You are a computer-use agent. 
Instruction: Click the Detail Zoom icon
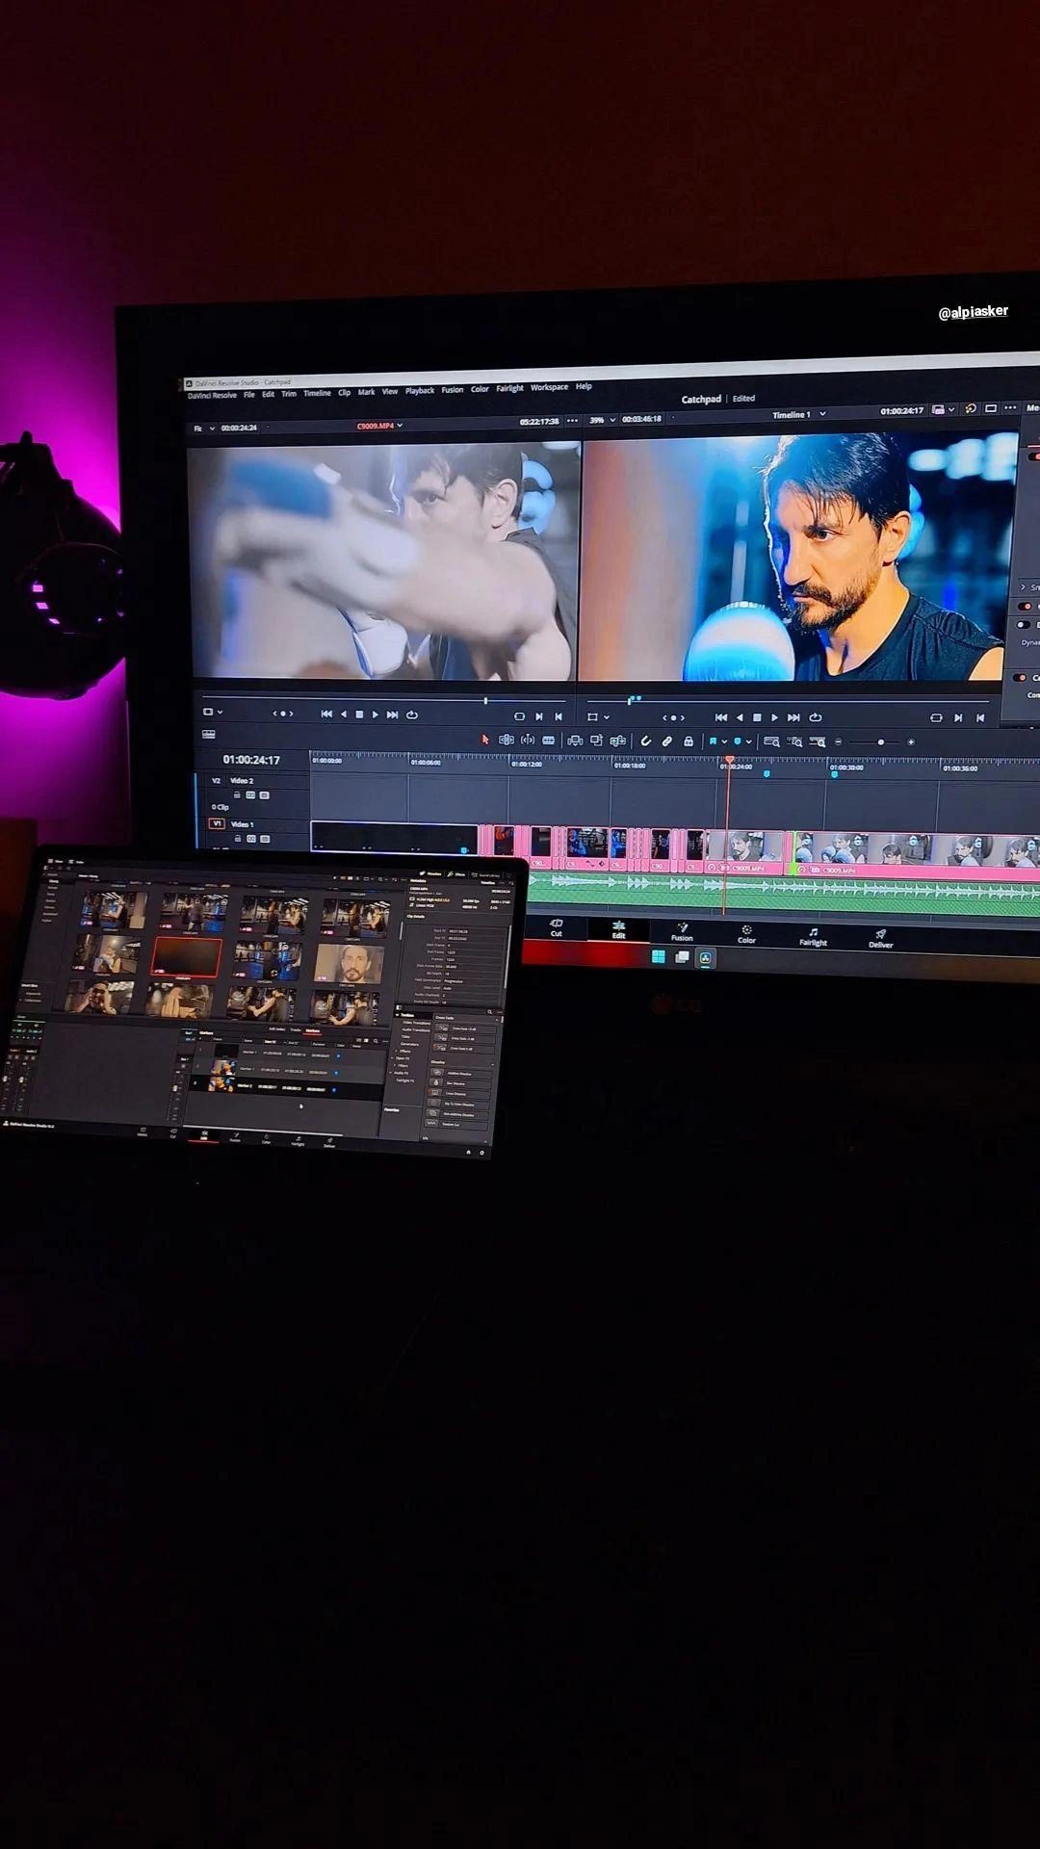pos(794,742)
